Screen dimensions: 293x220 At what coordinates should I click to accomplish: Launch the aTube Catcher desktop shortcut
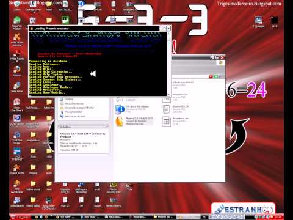[x=17, y=169]
